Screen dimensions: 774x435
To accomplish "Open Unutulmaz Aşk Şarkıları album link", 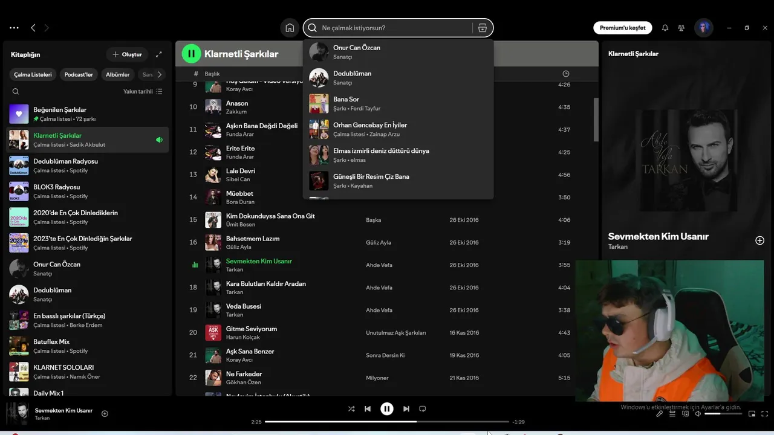I will pyautogui.click(x=396, y=333).
